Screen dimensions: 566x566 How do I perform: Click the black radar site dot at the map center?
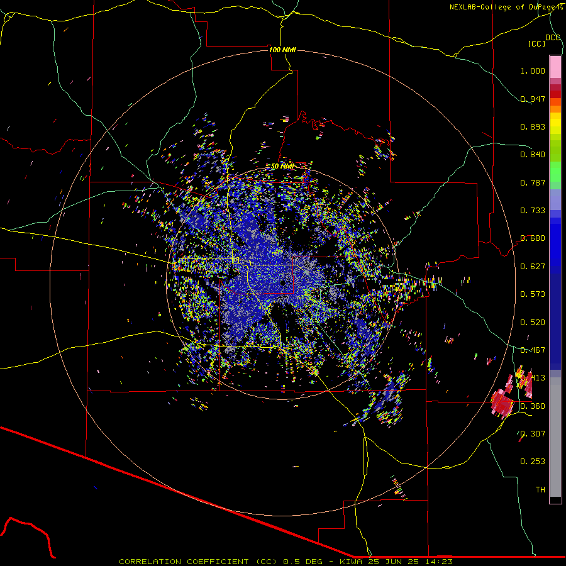pos(282,282)
